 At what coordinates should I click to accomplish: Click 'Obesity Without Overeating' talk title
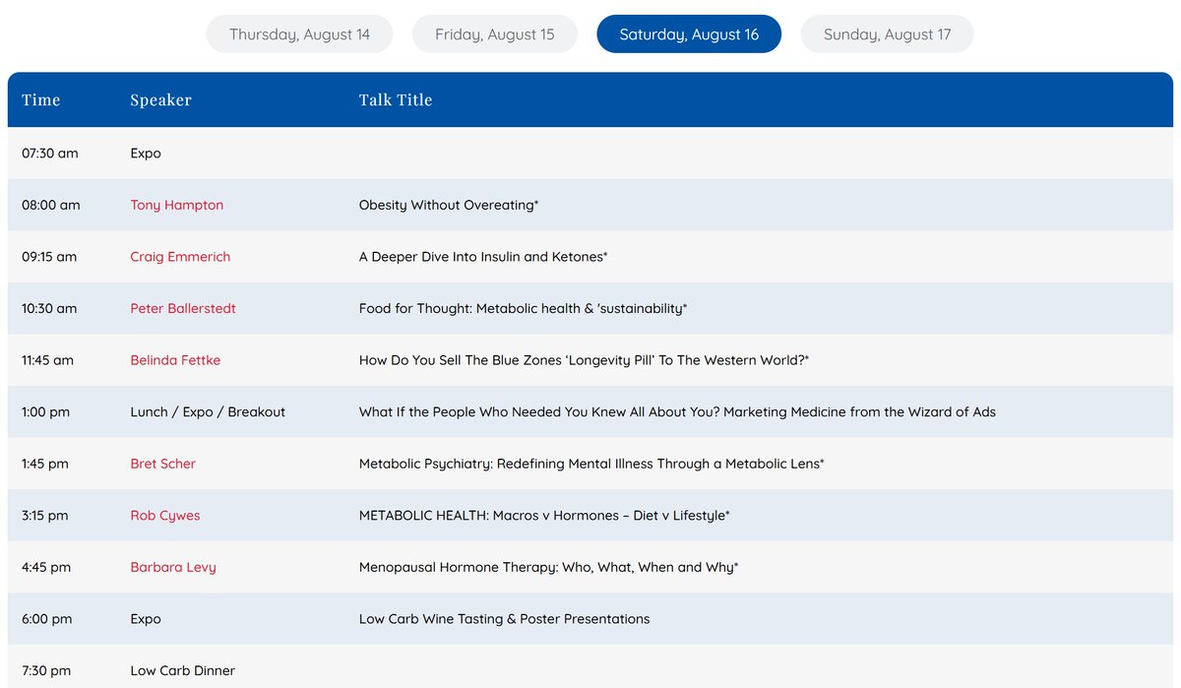(x=449, y=205)
